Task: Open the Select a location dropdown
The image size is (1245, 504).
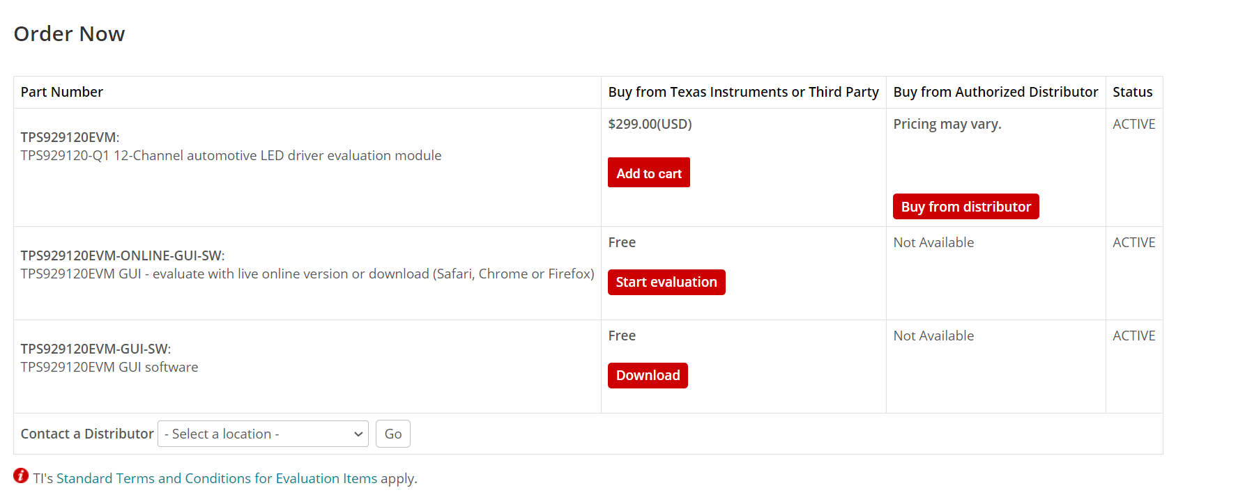Action: pos(263,434)
